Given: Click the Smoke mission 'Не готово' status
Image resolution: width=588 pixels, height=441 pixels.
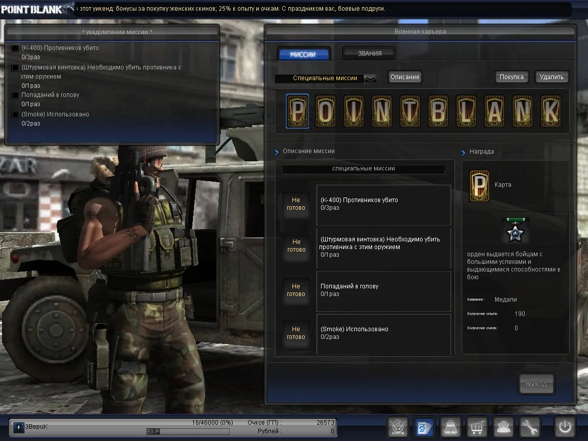Looking at the screenshot, I should pos(296,333).
